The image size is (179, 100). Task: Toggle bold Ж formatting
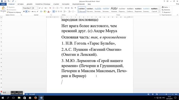pos(24,11)
